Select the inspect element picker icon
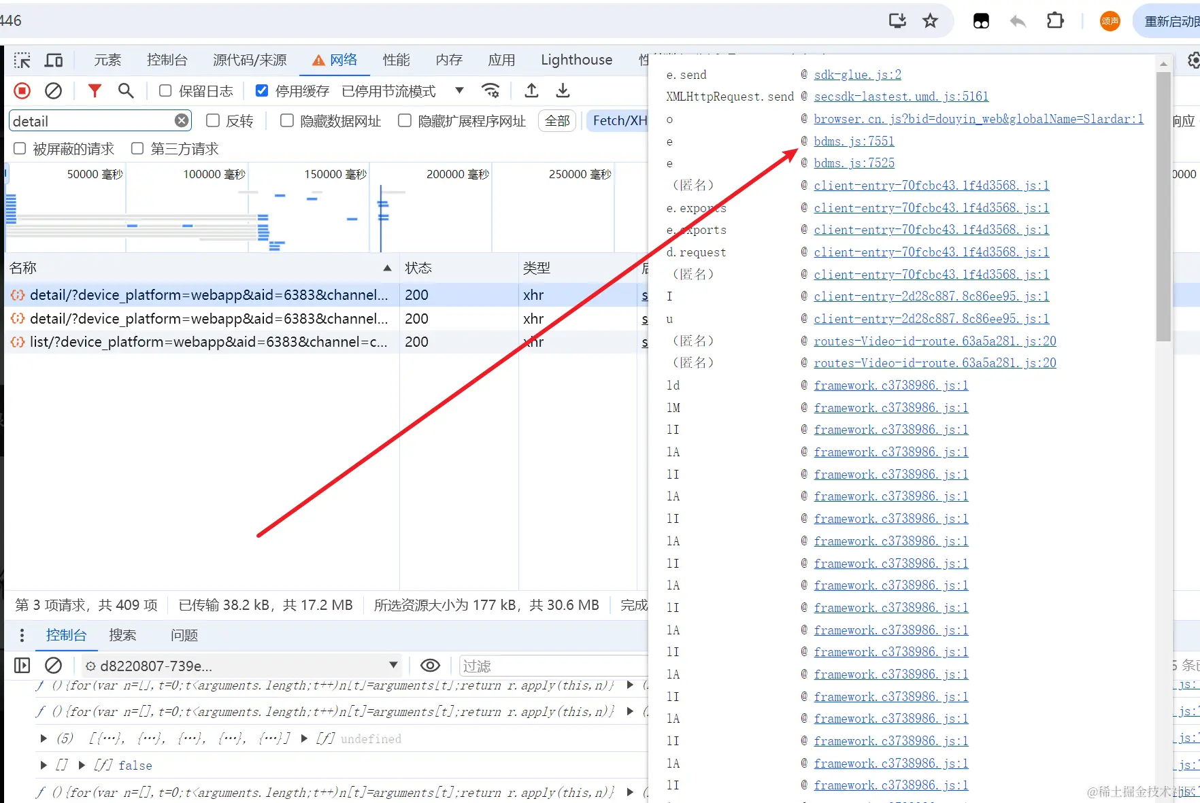Screen dimensions: 1200x803 [22, 61]
